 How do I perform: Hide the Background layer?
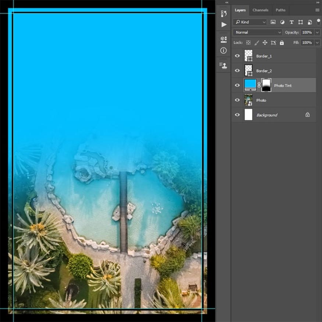(x=237, y=115)
